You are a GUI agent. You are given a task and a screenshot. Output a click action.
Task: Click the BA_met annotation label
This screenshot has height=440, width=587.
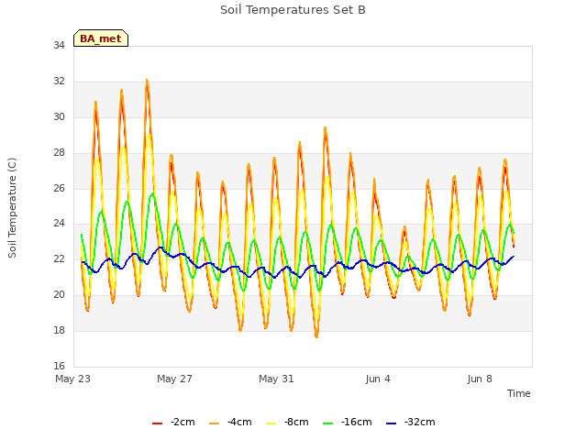click(101, 38)
